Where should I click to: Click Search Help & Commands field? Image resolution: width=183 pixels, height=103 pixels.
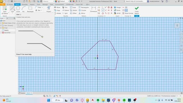click(x=135, y=1)
